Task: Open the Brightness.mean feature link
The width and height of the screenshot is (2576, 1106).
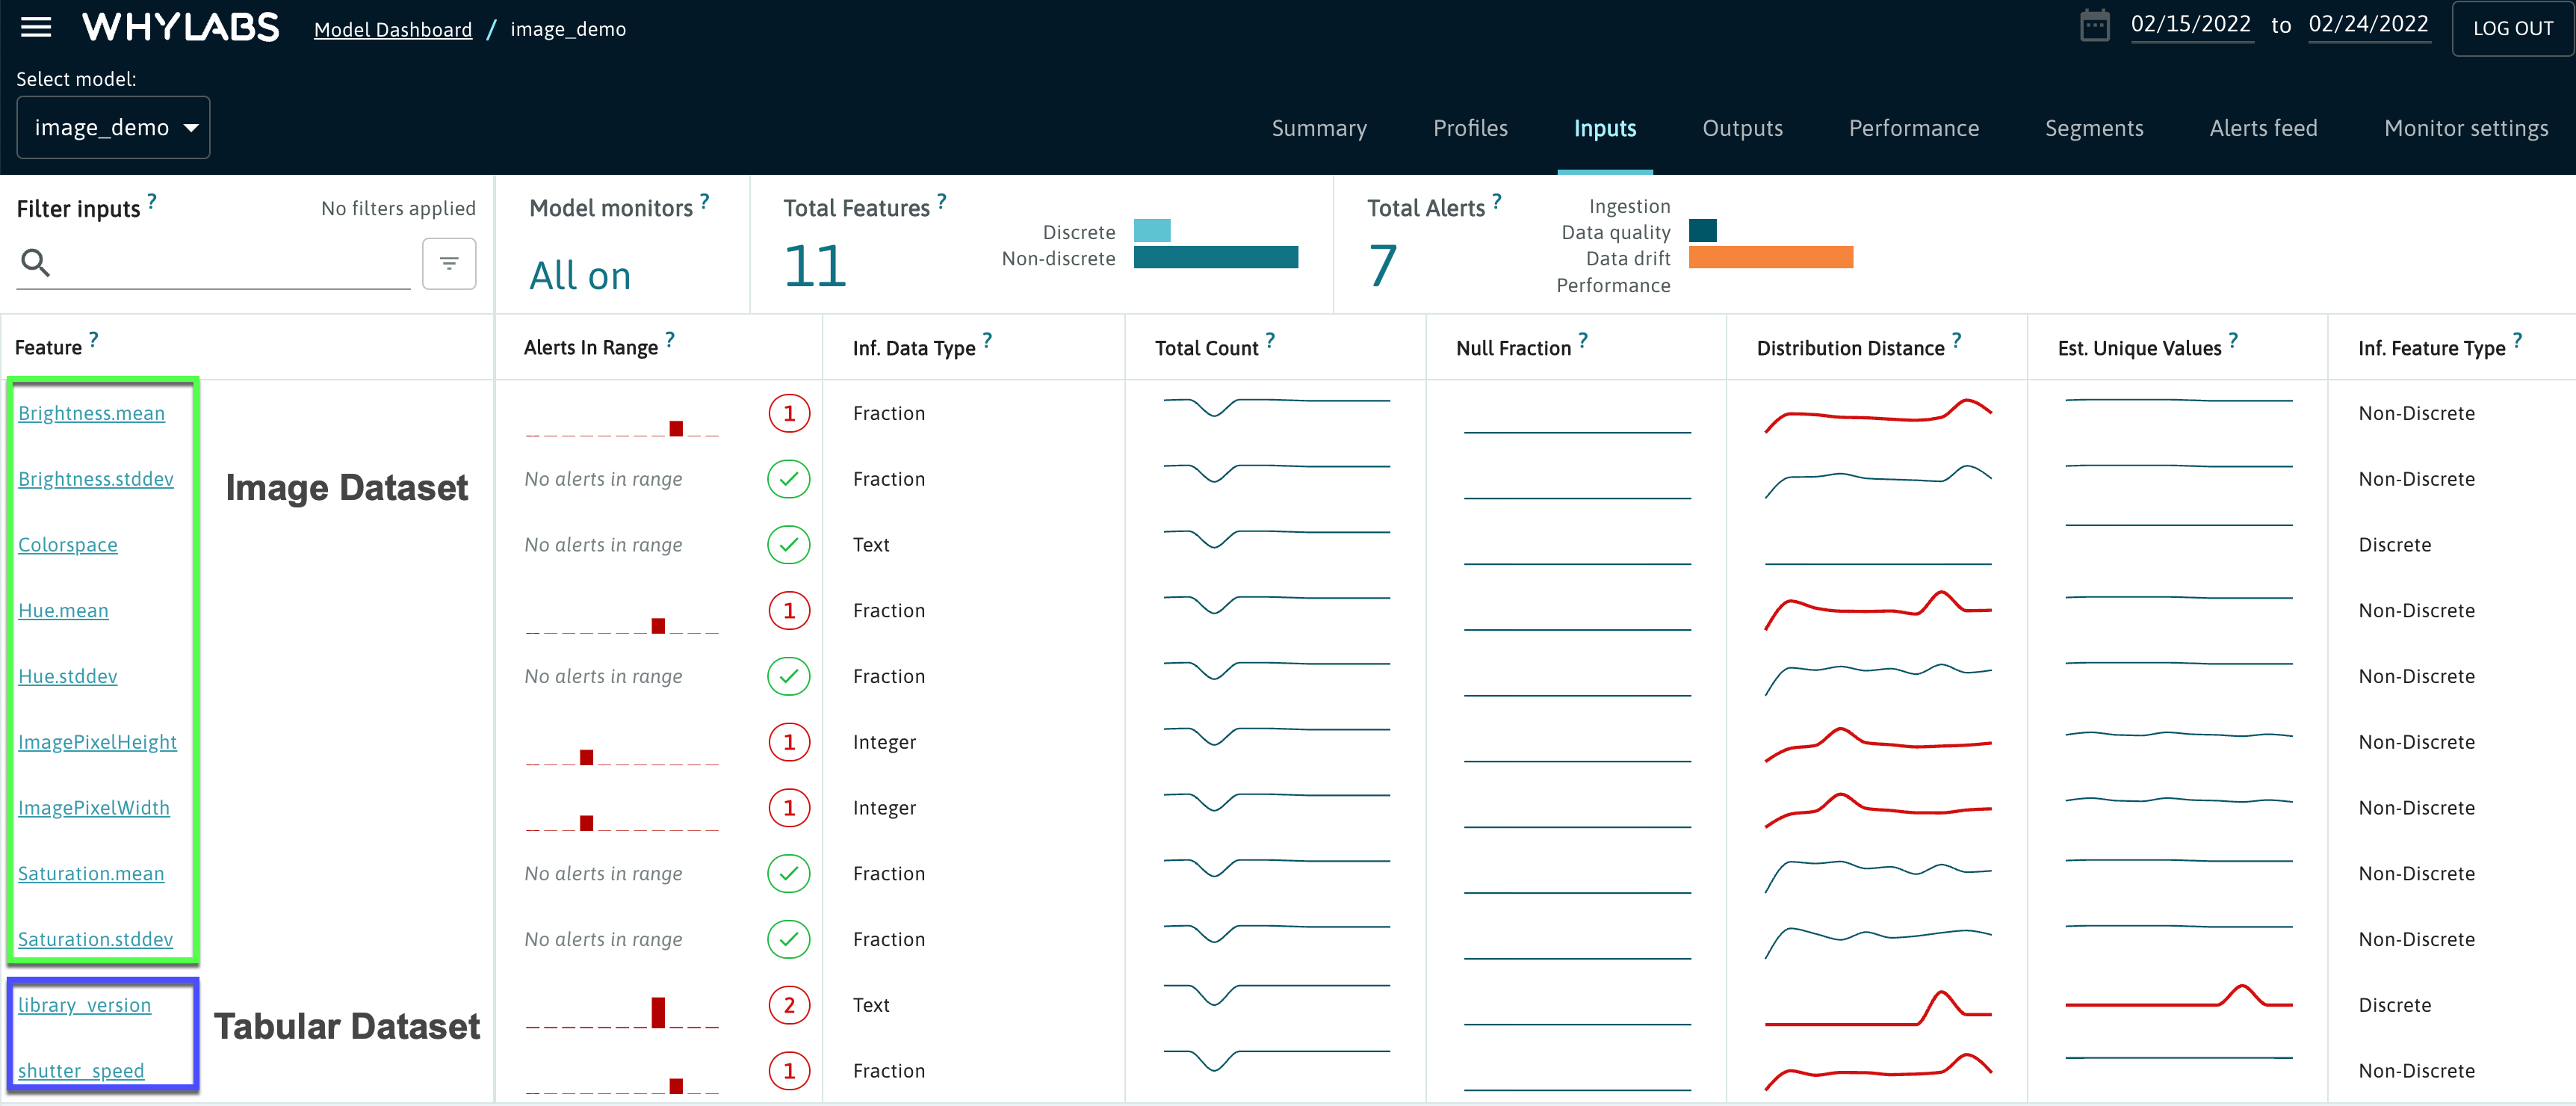Action: click(91, 412)
